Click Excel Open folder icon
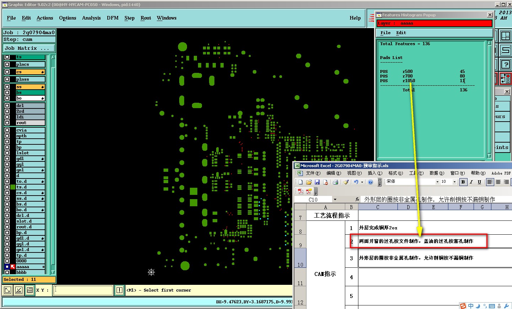This screenshot has height=309, width=512. 309,182
